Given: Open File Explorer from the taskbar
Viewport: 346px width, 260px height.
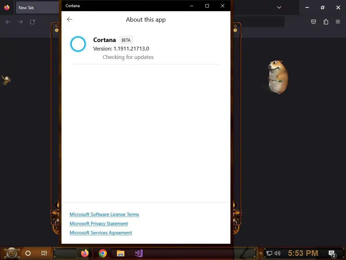Looking at the screenshot, I should 121,253.
